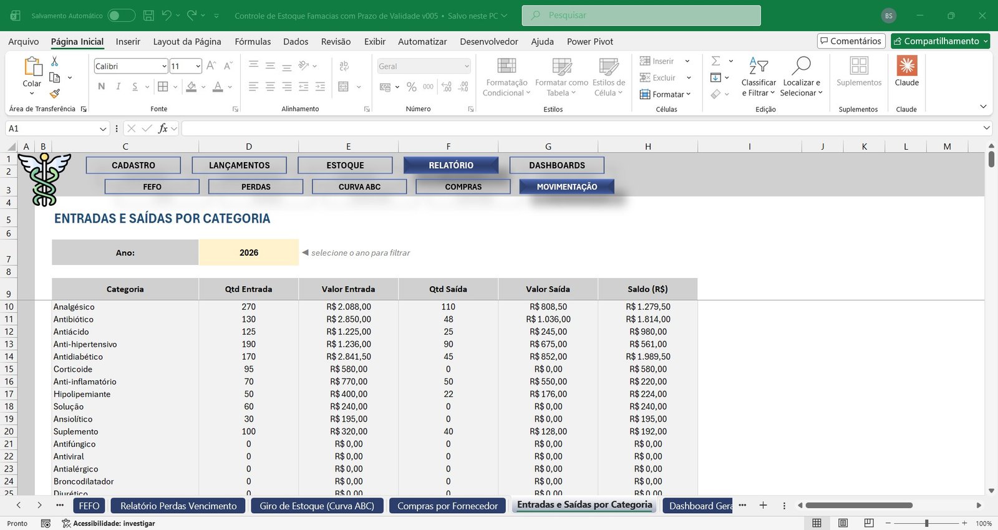Click the Increase Decimal icon

[x=447, y=87]
